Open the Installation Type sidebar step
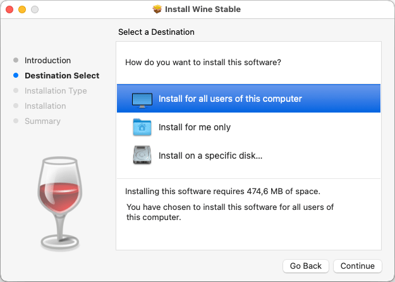The width and height of the screenshot is (395, 282). (x=56, y=90)
